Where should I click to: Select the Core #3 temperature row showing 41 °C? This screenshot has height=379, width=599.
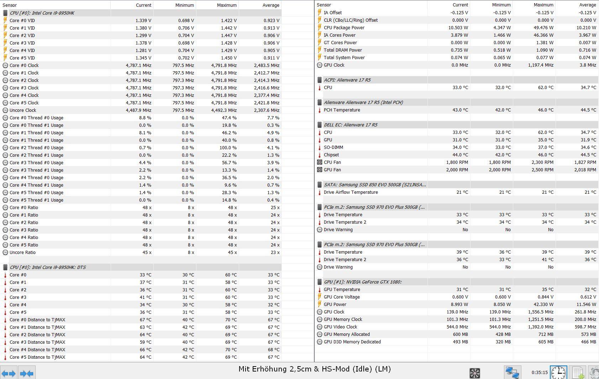(141, 297)
